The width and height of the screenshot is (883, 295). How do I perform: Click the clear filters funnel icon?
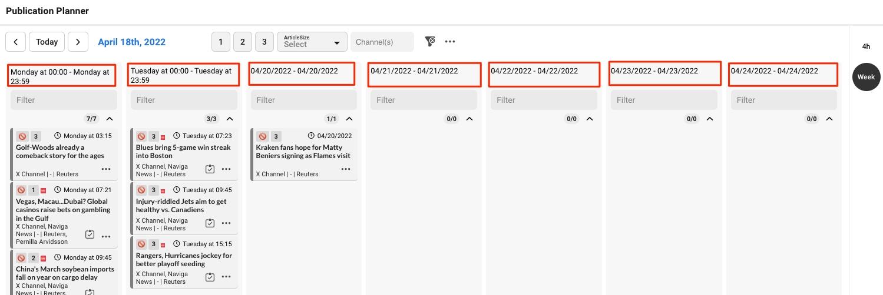click(430, 41)
